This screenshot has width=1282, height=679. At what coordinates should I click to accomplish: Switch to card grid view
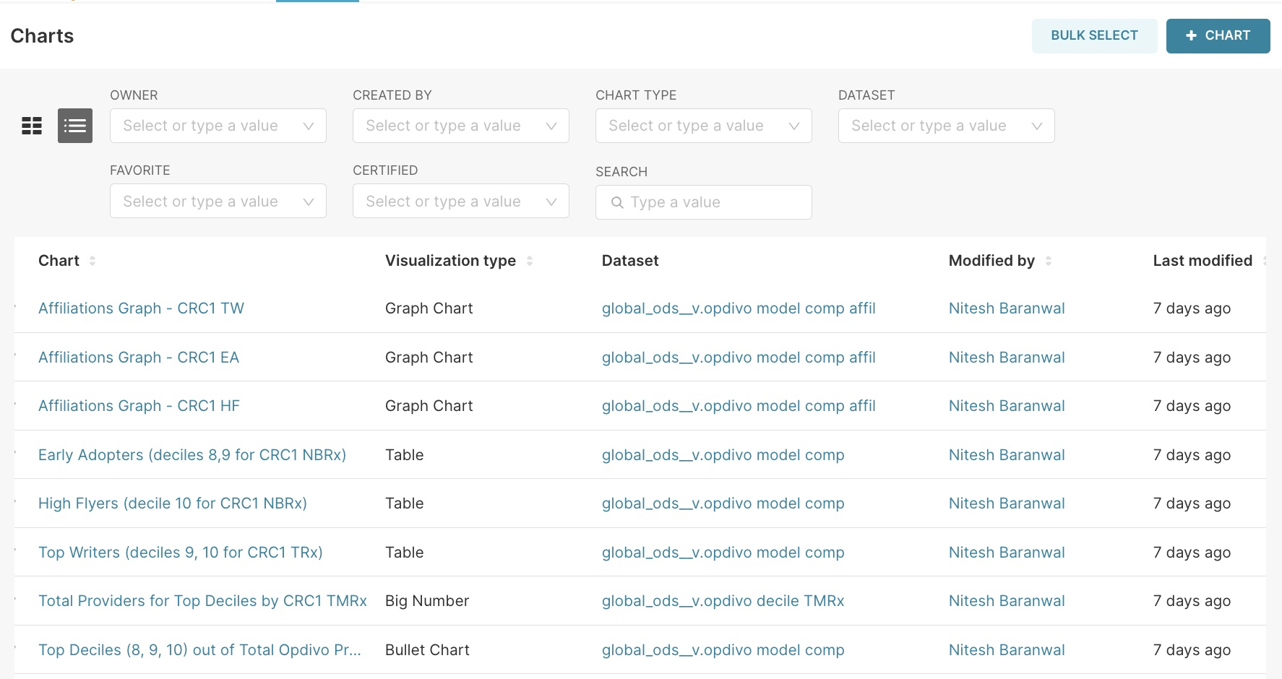pyautogui.click(x=32, y=126)
